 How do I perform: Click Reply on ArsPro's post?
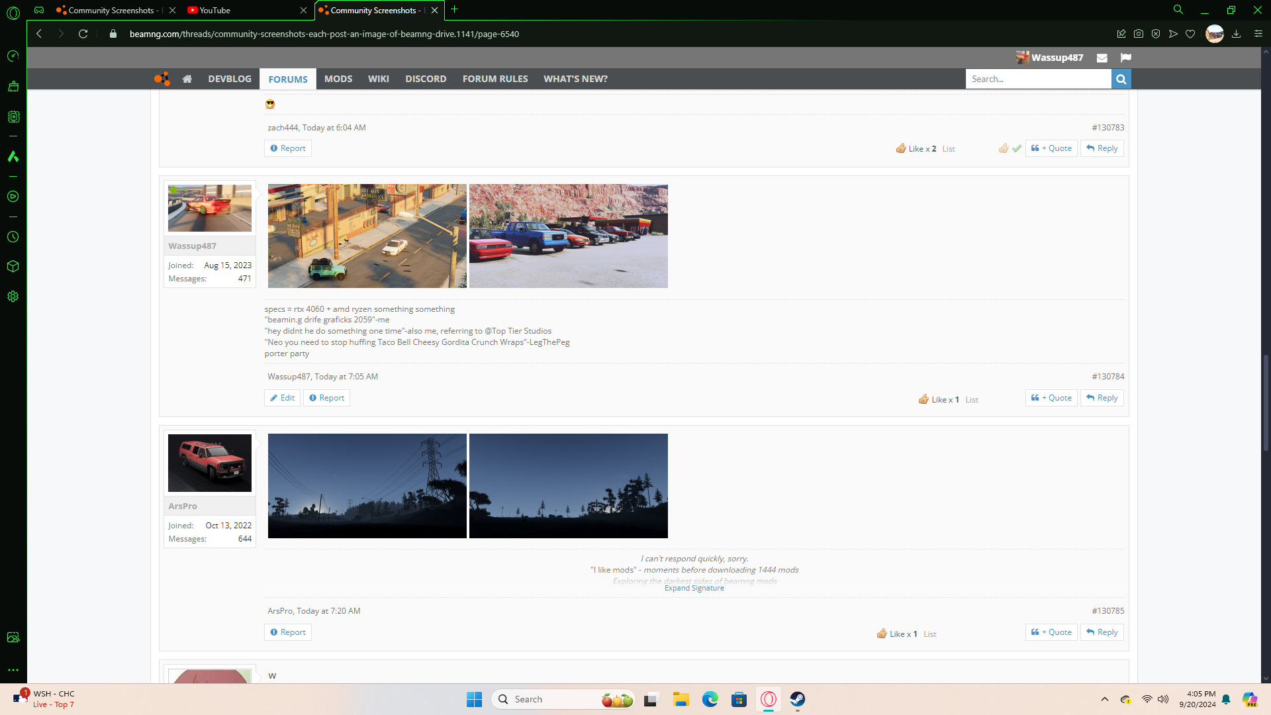pos(1102,632)
